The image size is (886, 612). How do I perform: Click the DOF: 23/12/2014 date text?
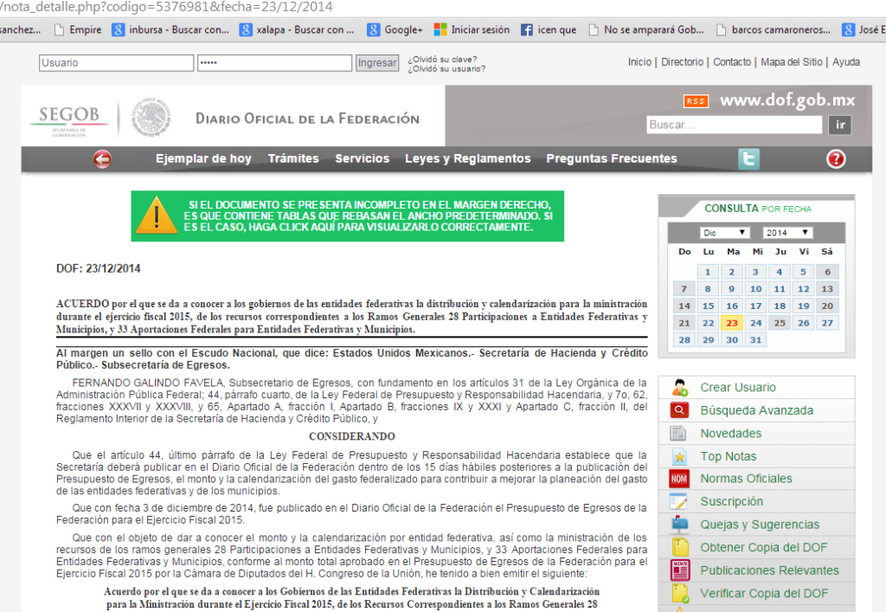coord(99,268)
